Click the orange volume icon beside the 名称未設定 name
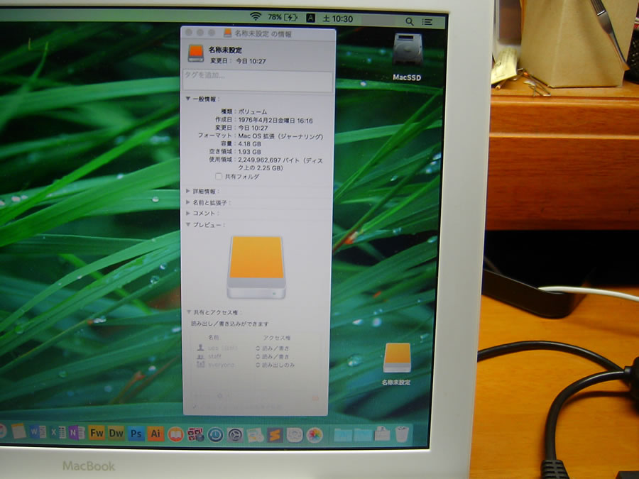This screenshot has height=479, width=639. [196, 54]
